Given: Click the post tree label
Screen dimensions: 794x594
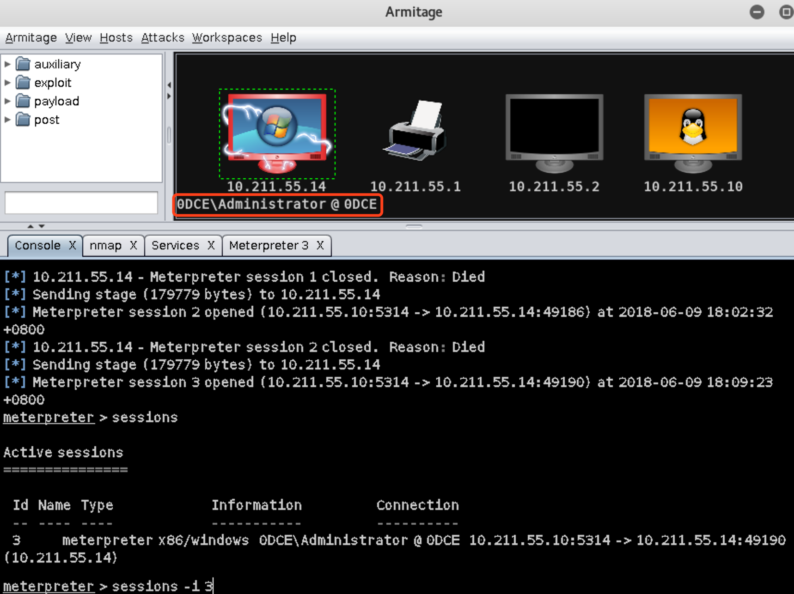Looking at the screenshot, I should tap(47, 119).
